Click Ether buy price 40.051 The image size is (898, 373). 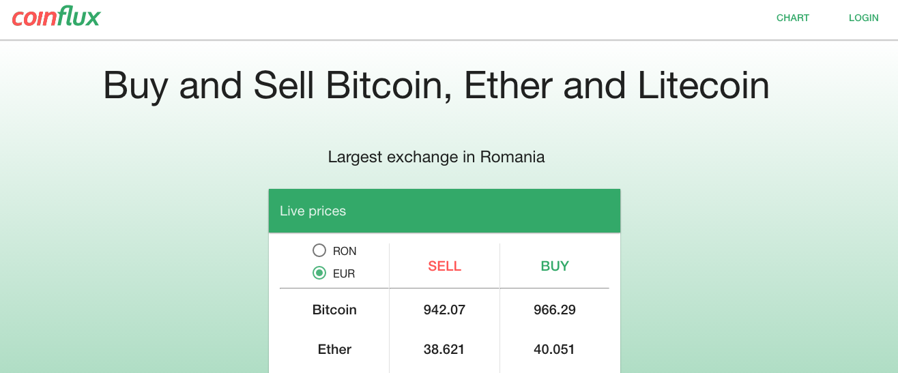554,350
